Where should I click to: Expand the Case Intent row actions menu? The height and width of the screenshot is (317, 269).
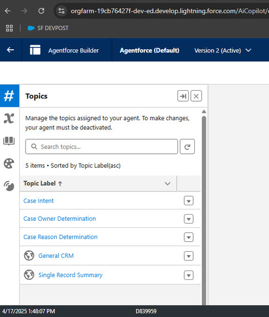(x=189, y=201)
